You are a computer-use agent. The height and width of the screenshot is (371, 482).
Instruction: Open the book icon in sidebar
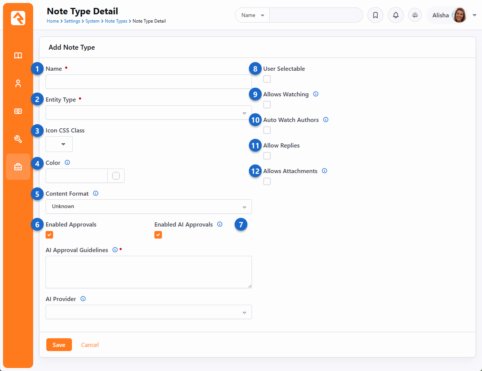coord(18,56)
